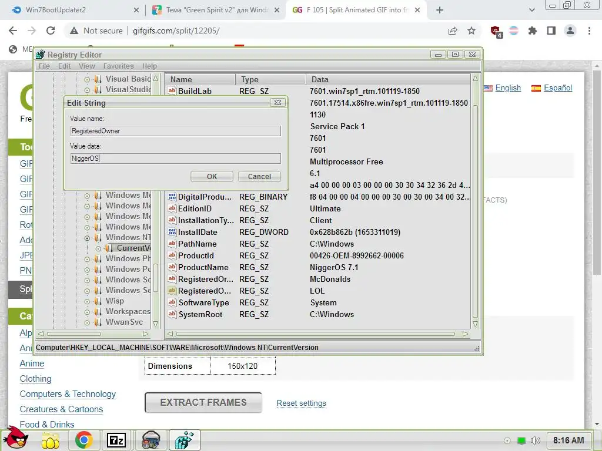This screenshot has height=451, width=602.
Task: Open the Chrome profile avatar
Action: [570, 31]
